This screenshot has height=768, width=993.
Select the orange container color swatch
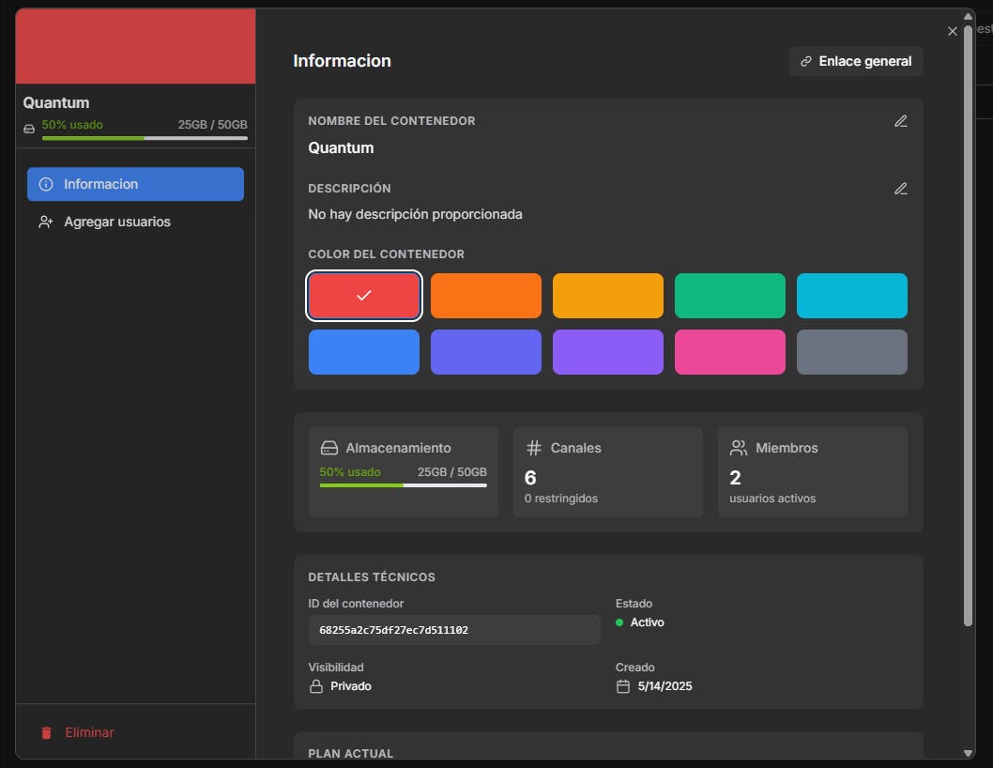pos(486,296)
